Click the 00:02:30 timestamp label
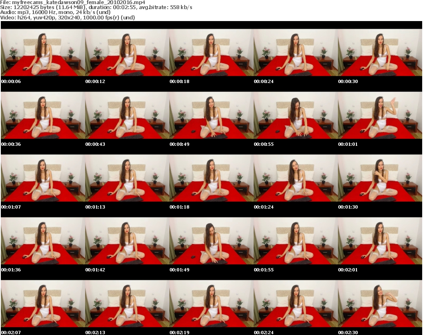Viewport: 423px width, 335px height. tap(348, 333)
